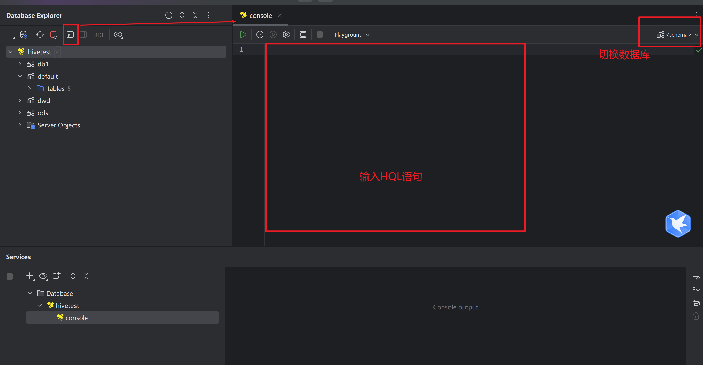Collapse the default schema node

click(20, 76)
